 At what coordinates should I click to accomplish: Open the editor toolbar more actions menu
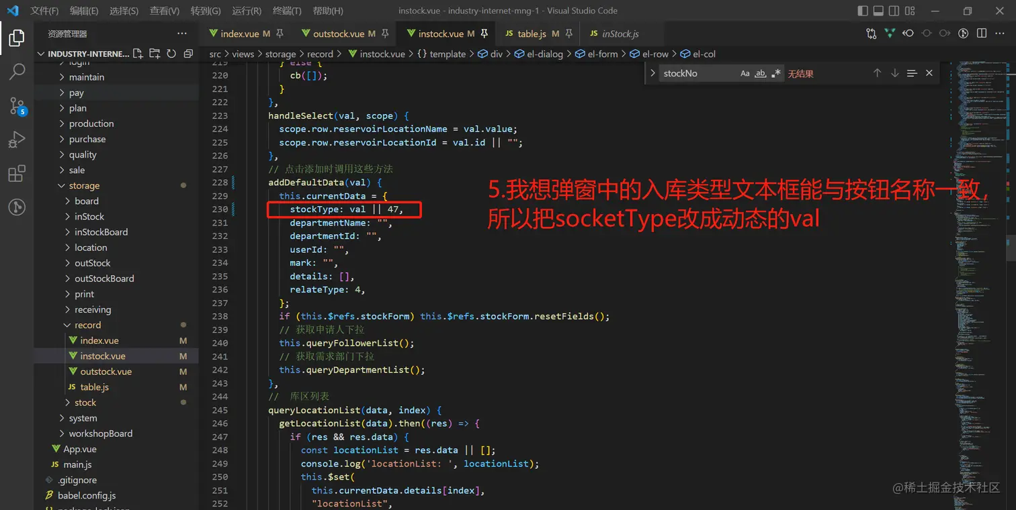click(999, 34)
